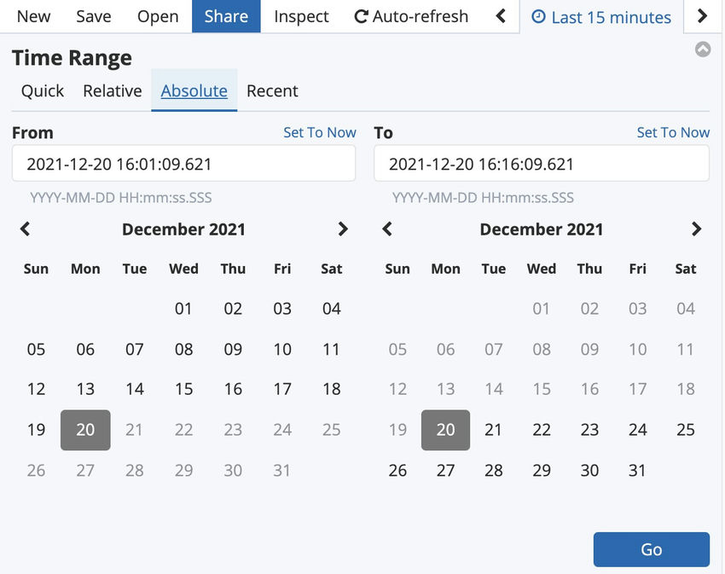This screenshot has width=725, height=574.
Task: Open the Share menu
Action: (x=226, y=16)
